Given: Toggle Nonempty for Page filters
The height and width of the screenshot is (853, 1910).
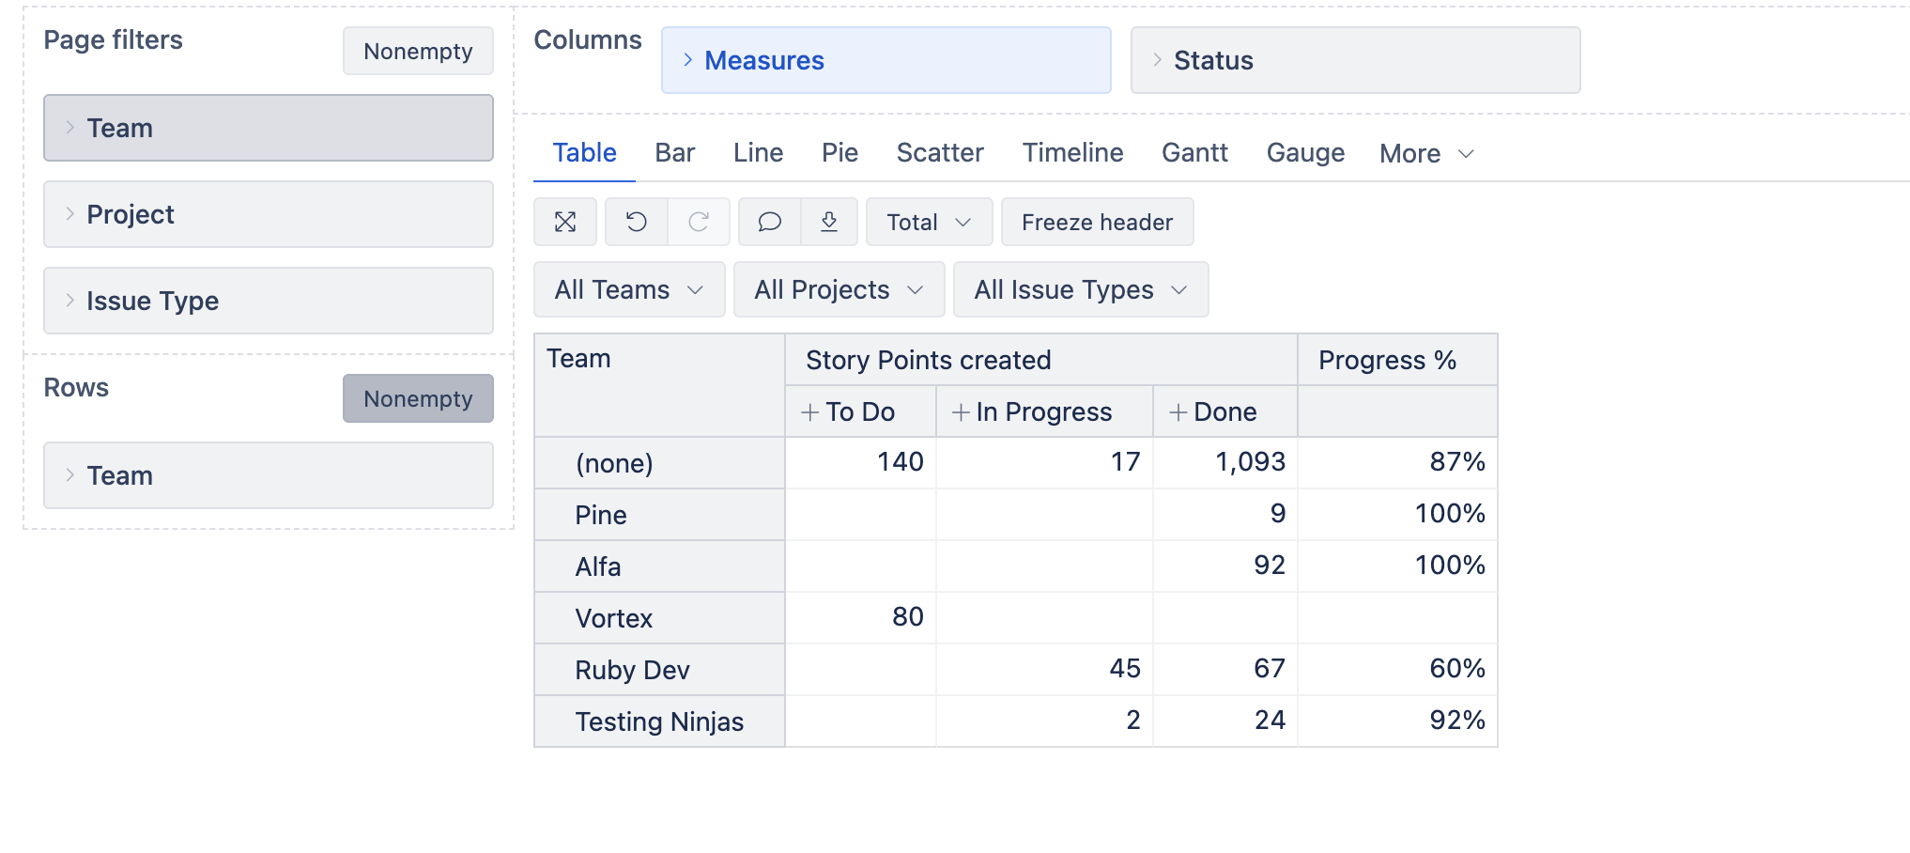Looking at the screenshot, I should point(418,51).
